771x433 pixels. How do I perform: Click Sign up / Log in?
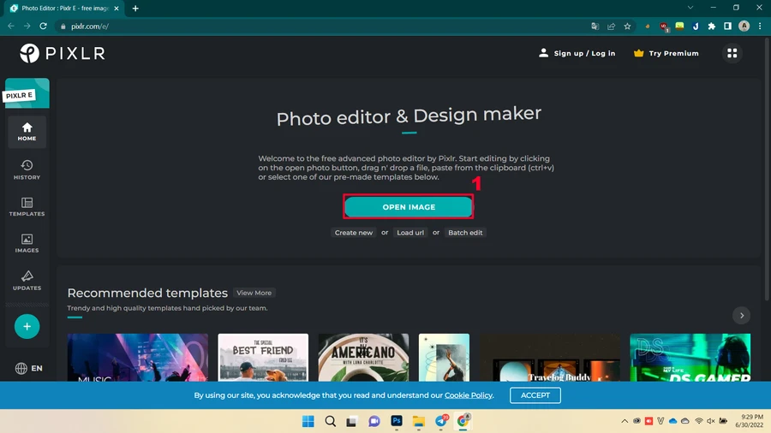pos(577,53)
